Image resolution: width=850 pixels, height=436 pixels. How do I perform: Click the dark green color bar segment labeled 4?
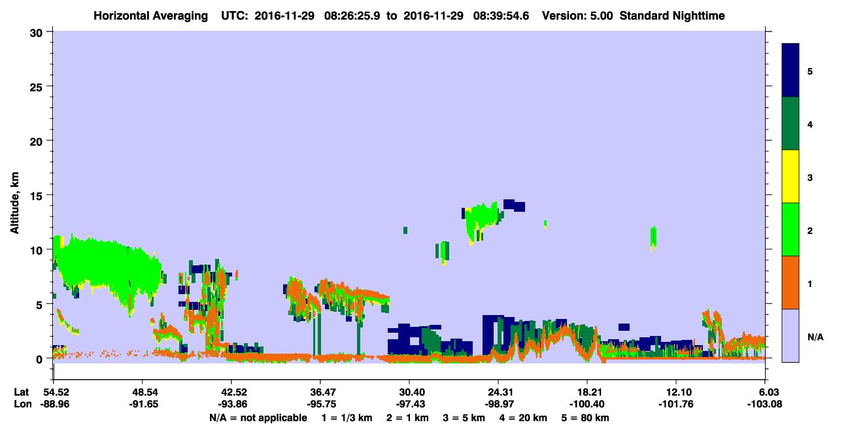pos(790,124)
